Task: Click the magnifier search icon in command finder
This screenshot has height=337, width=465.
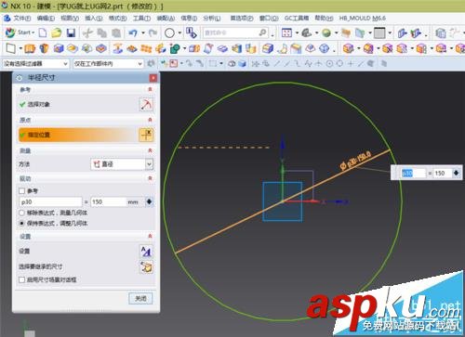Action: [263, 32]
